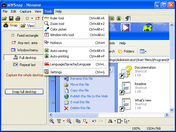Click the flip/mirror image icon
Viewport: 176px width, 132px height.
(110, 121)
